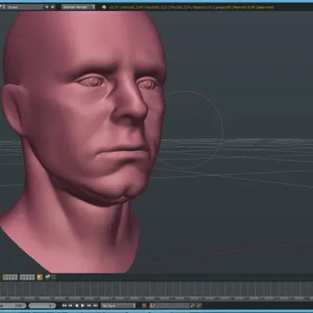This screenshot has height=313, width=313.
Task: Click the active keying set field
Action: coord(170,305)
